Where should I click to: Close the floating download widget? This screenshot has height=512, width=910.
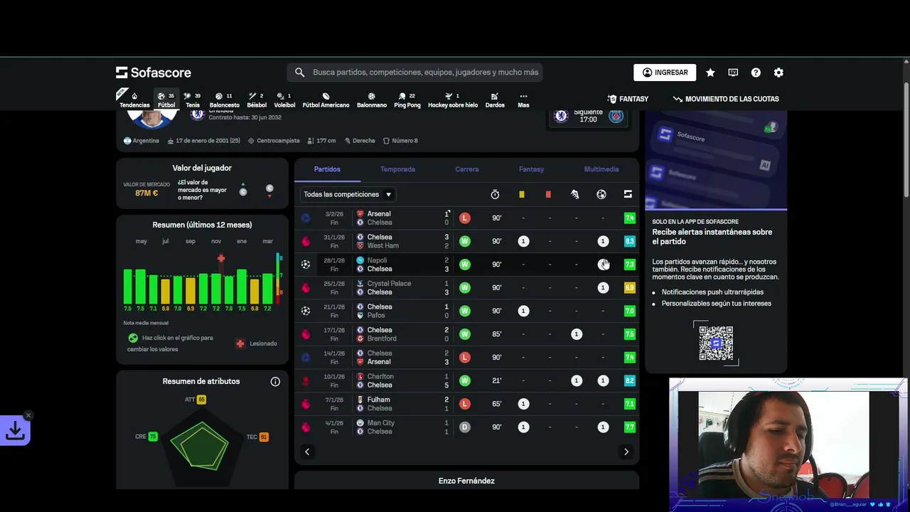coord(28,415)
